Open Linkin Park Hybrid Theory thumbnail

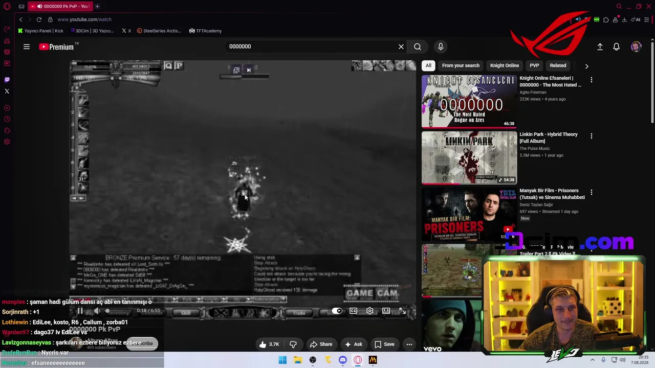click(469, 157)
